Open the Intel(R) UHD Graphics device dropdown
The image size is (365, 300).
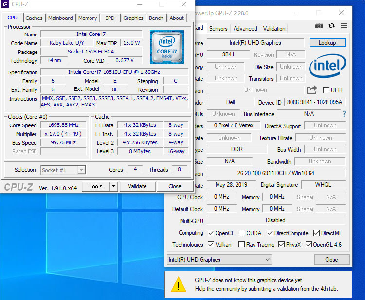219,259
